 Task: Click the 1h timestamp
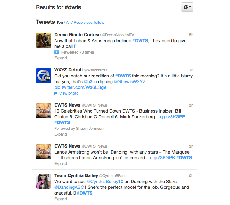[x=191, y=70]
